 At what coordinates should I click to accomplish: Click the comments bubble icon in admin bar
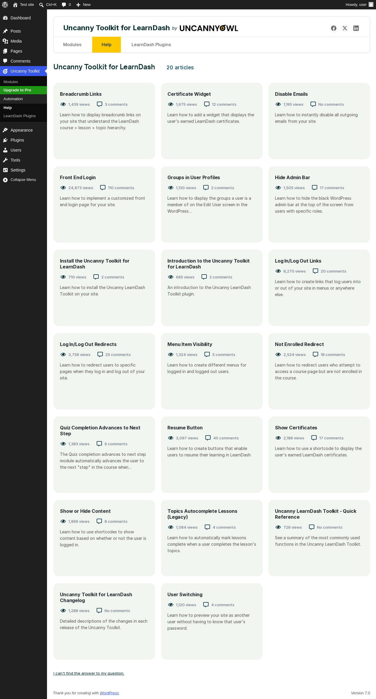(x=64, y=5)
